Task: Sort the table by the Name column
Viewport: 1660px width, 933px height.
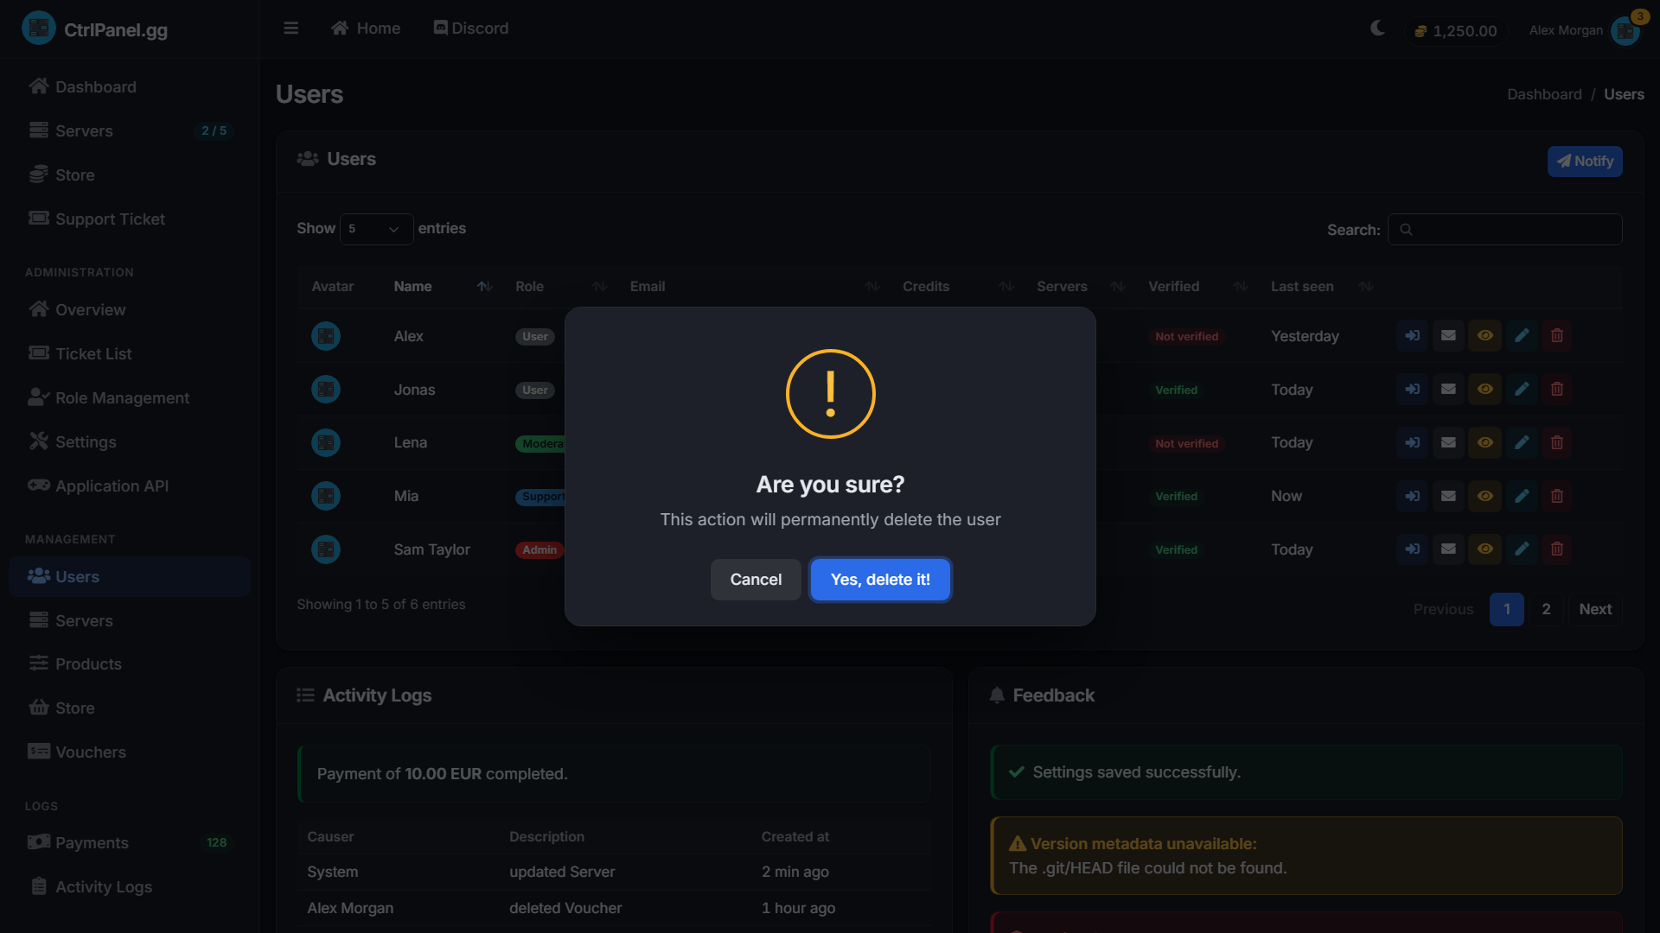Action: click(442, 287)
